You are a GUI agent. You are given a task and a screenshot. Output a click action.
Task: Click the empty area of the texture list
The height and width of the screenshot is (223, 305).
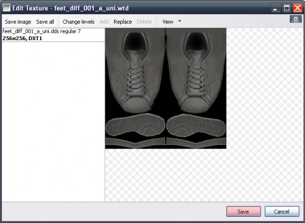click(53, 122)
